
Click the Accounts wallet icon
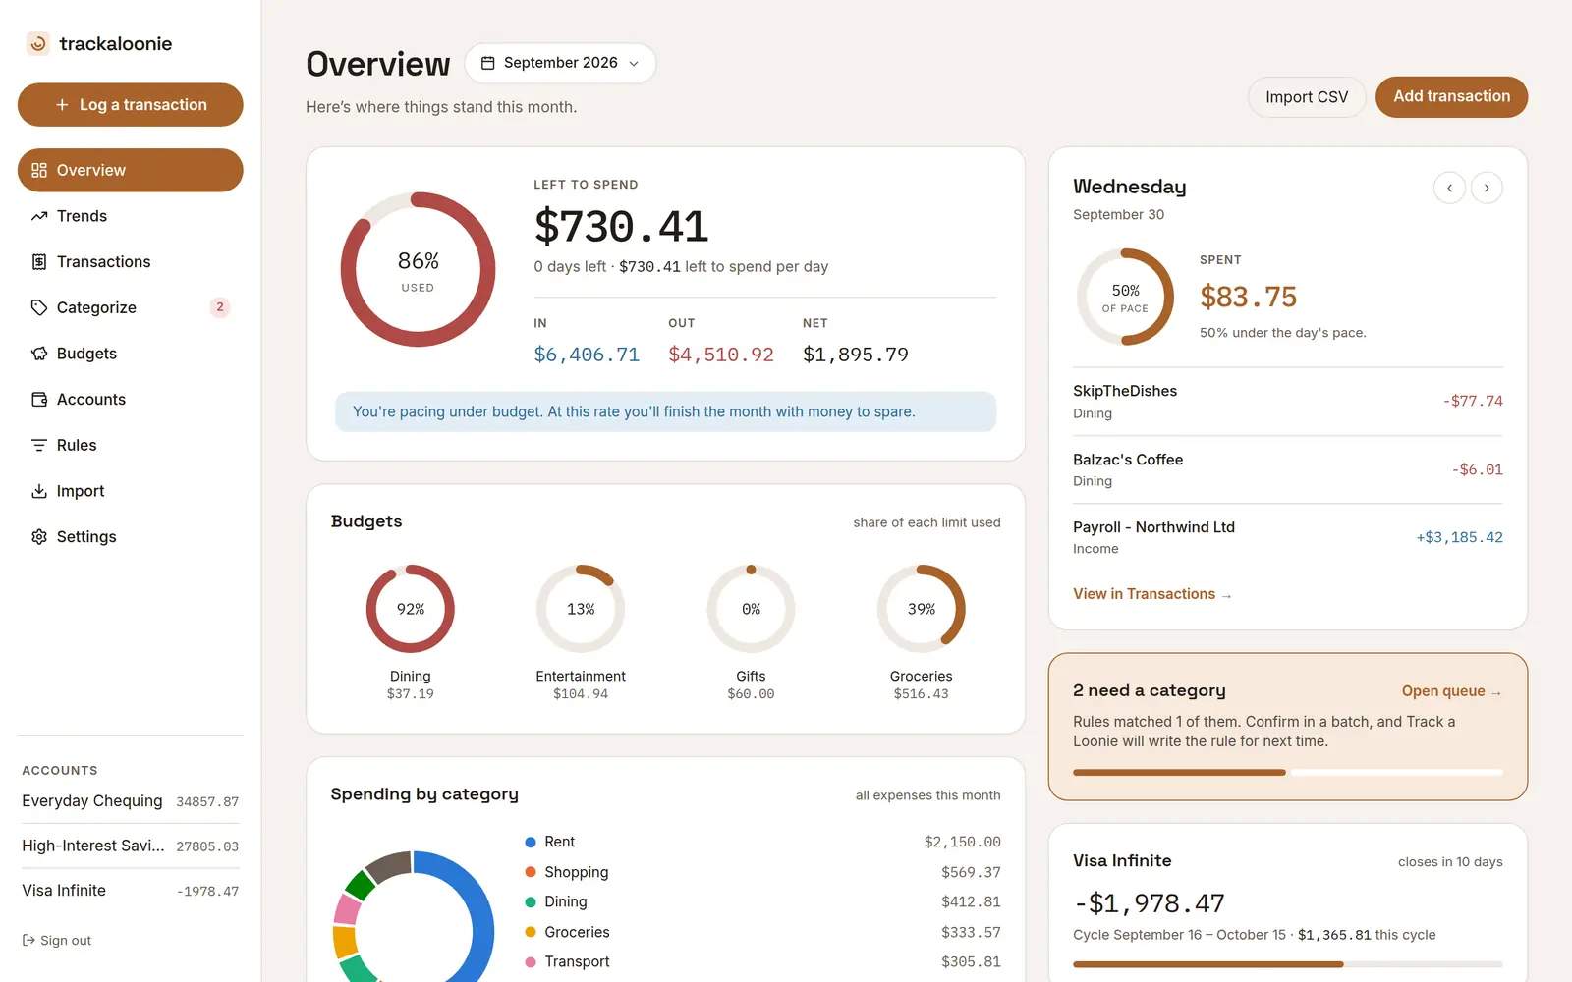click(x=39, y=400)
